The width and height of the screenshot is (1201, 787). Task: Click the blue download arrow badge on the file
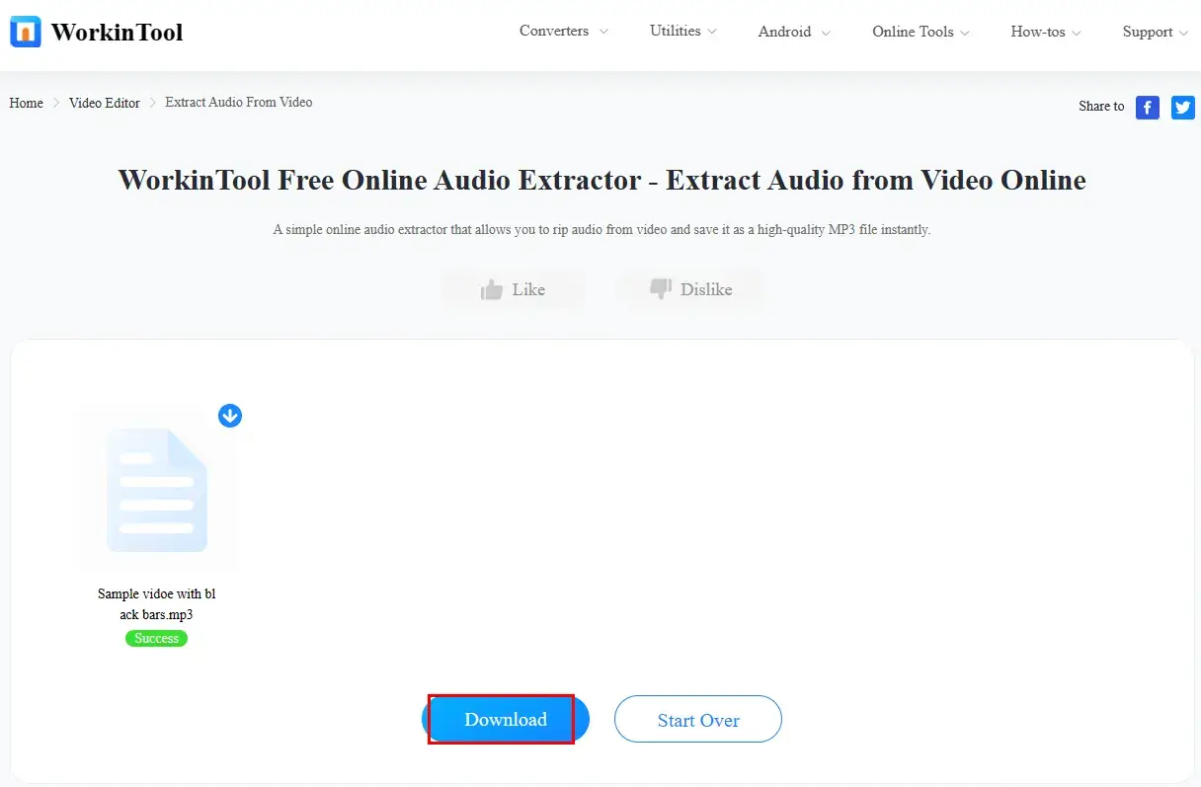[x=230, y=416]
